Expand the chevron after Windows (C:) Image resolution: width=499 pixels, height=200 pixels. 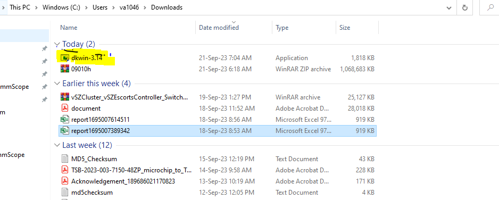pos(86,7)
